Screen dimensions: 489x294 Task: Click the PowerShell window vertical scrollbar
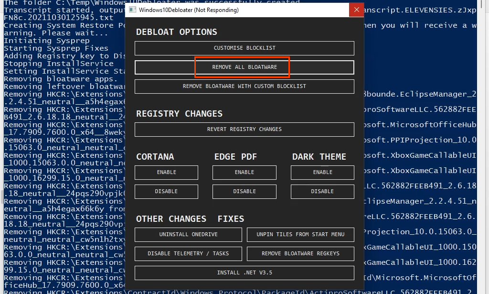(x=480, y=147)
